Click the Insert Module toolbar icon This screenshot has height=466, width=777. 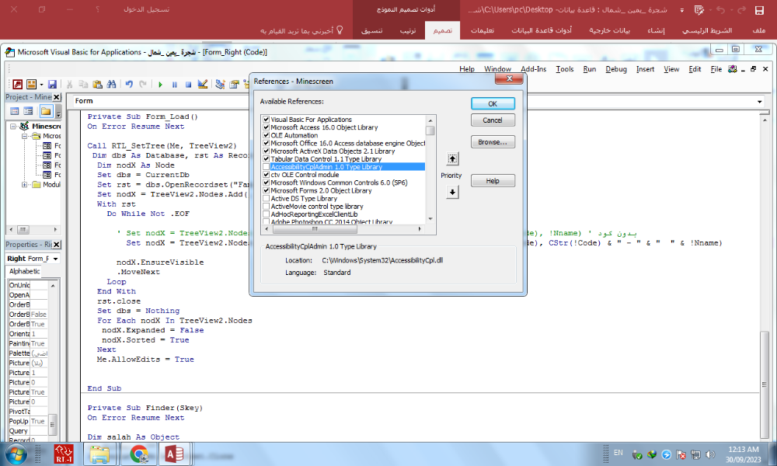pyautogui.click(x=31, y=84)
